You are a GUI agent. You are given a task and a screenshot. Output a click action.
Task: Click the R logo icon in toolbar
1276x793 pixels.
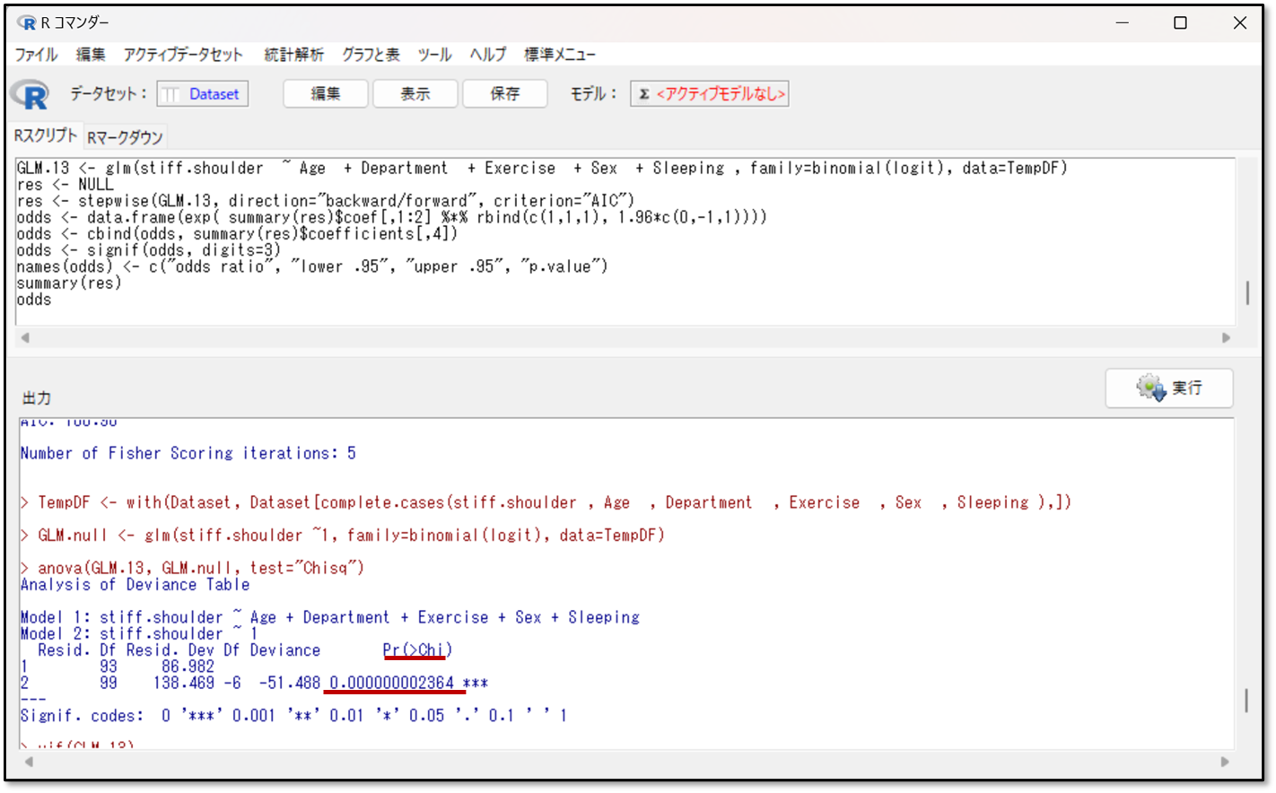[30, 94]
